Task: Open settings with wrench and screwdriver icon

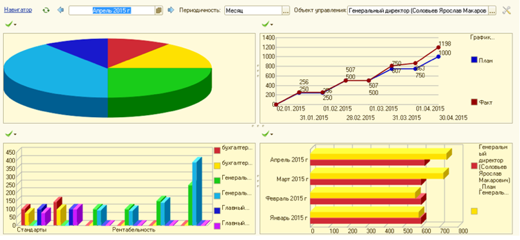Action: [507, 10]
